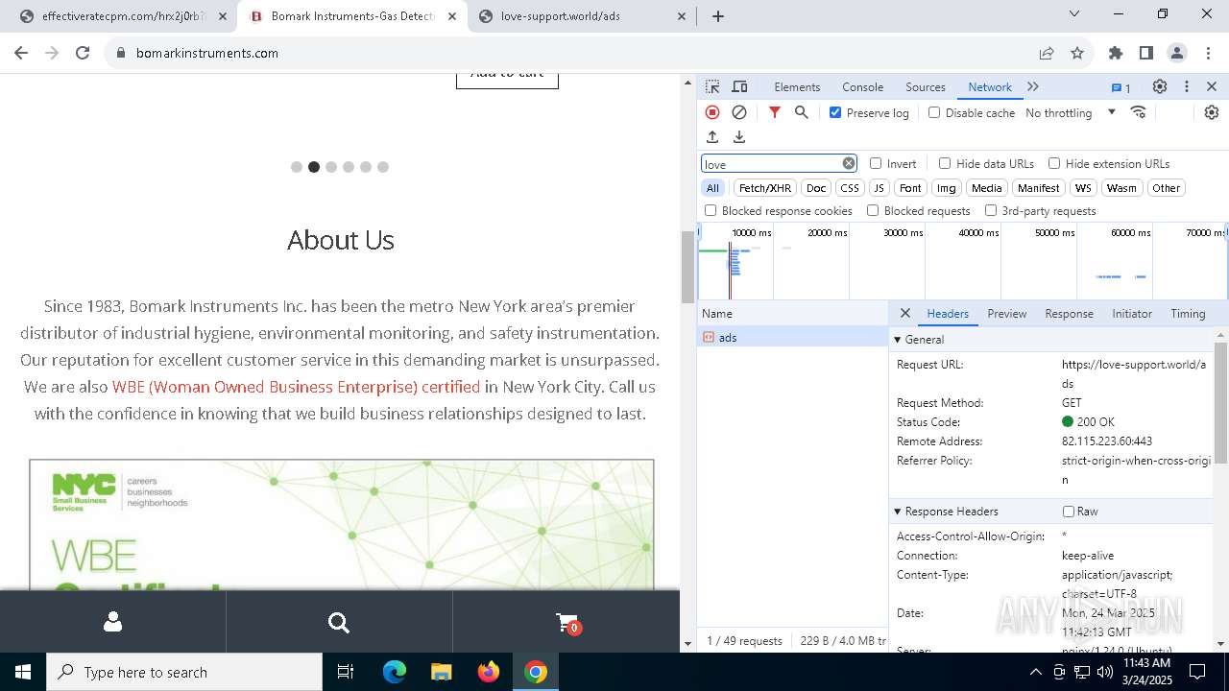1229x691 pixels.
Task: Click the page vertical scrollbar thumb
Action: 687,266
